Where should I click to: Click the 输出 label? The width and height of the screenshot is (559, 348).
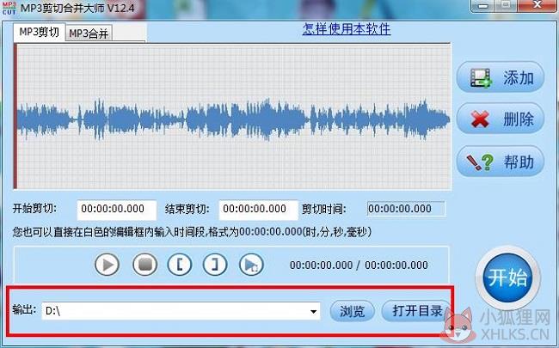point(24,309)
